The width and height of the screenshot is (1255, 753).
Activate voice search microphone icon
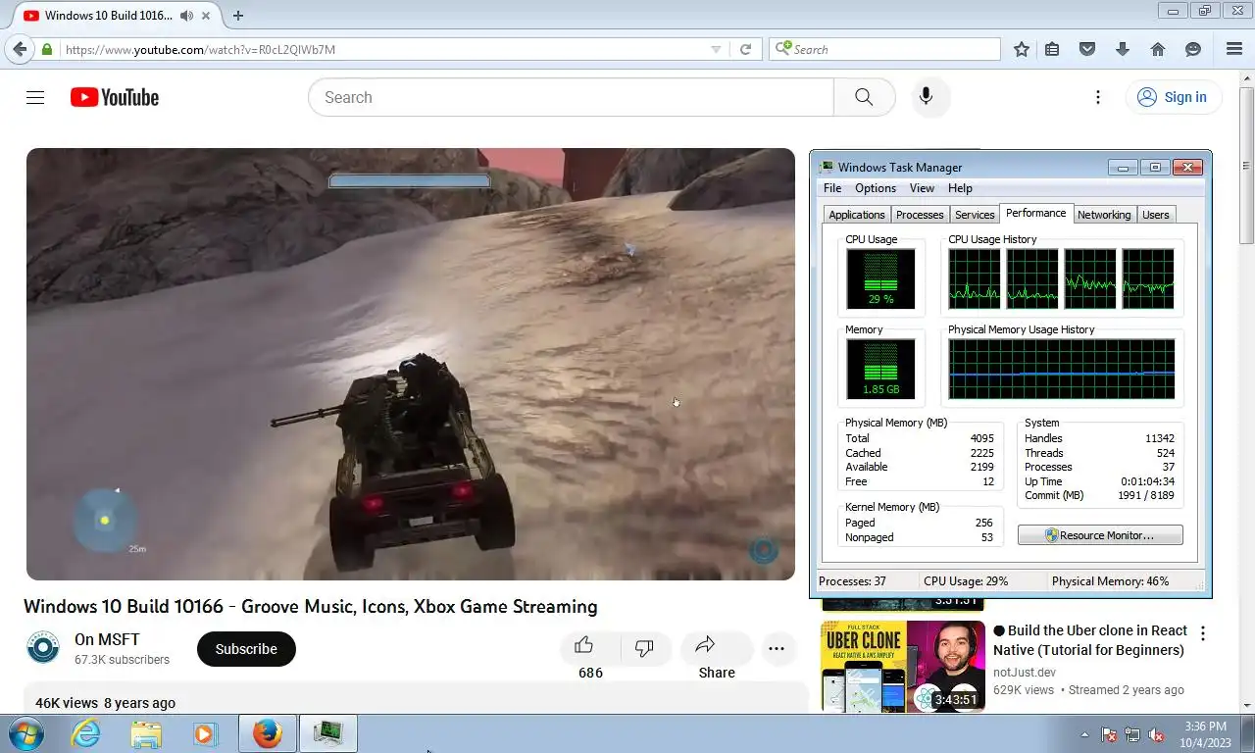click(x=926, y=97)
